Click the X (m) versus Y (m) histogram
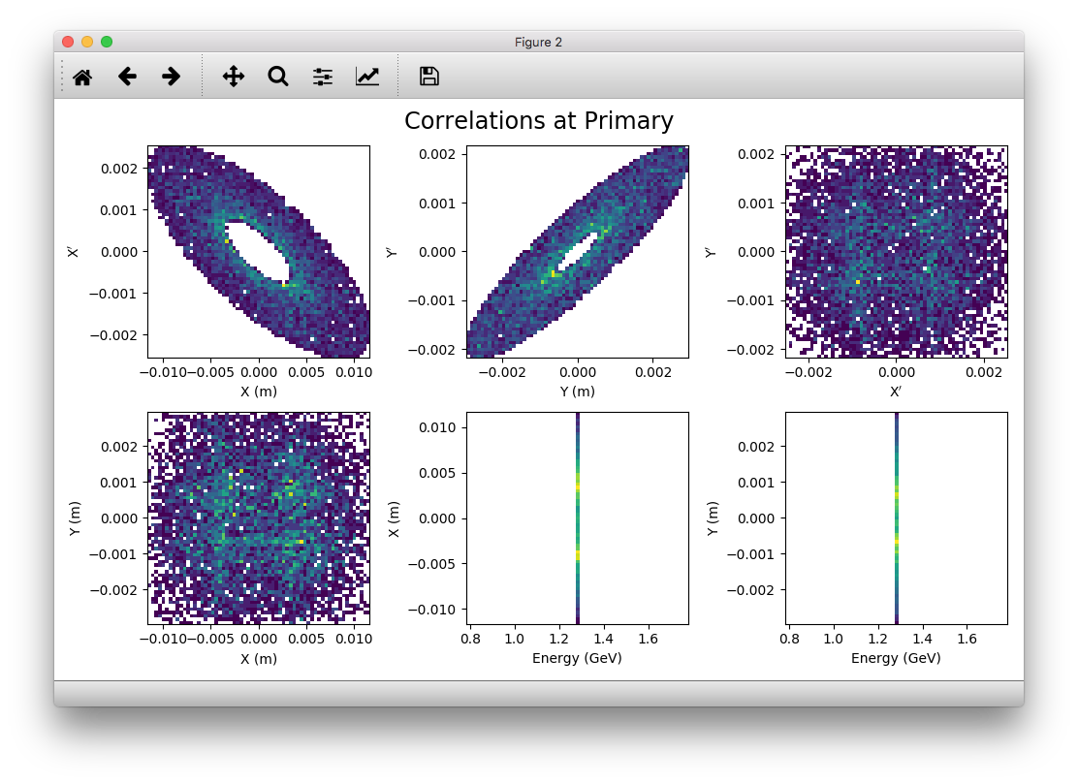Viewport: 1078px width, 784px height. (x=259, y=518)
